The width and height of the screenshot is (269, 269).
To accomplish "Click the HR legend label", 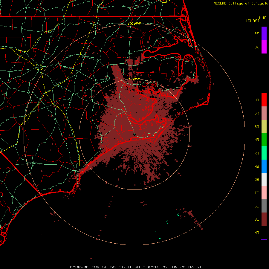I will point(256,140).
